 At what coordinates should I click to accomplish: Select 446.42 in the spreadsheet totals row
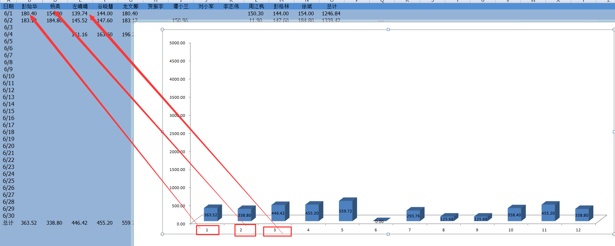[x=80, y=223]
